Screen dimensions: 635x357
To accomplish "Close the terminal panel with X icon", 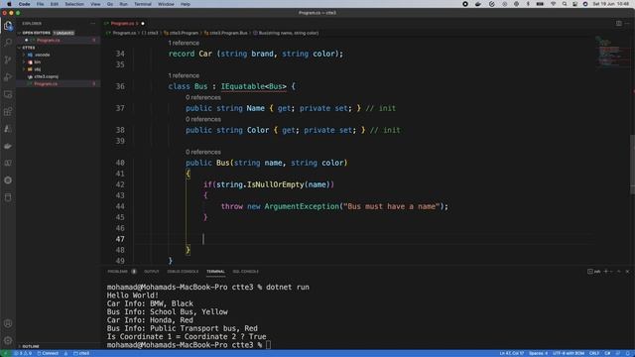I will 627,271.
